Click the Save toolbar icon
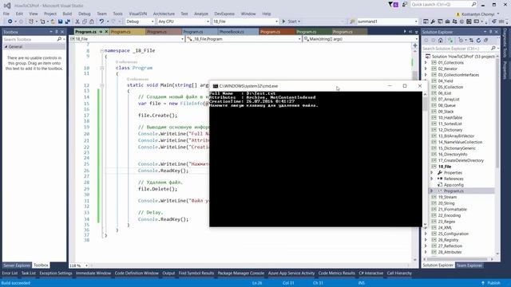This screenshot has width=511, height=287. click(x=61, y=22)
